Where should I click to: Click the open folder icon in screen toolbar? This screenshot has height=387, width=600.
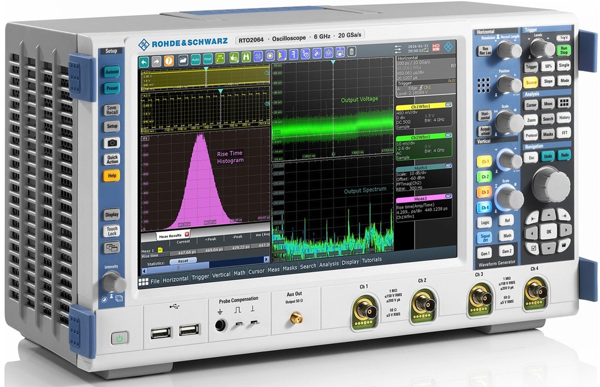click(183, 60)
